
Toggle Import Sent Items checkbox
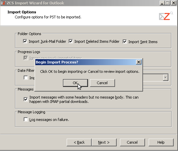click(x=125, y=41)
